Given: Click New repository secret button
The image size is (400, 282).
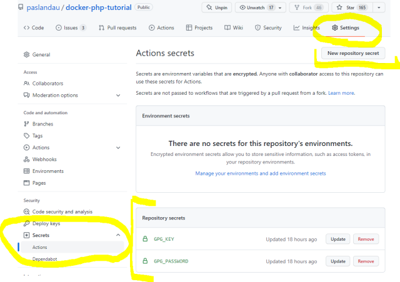Looking at the screenshot, I should [x=353, y=53].
